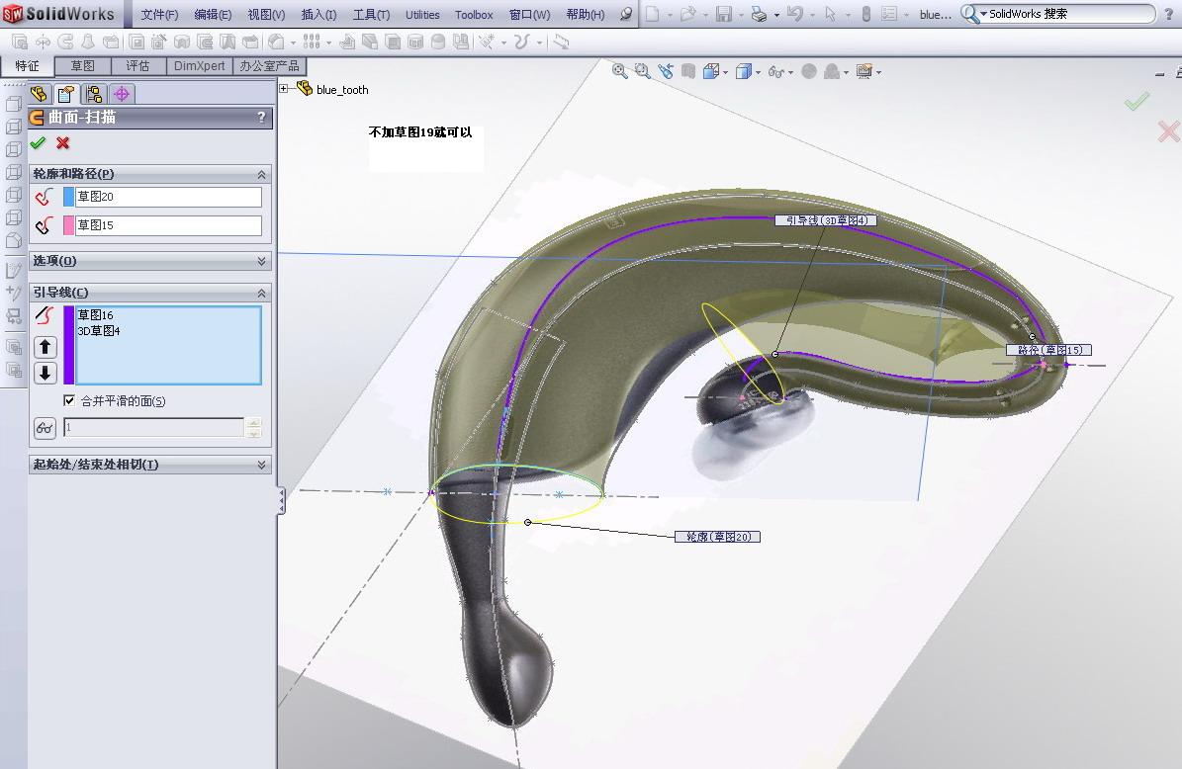This screenshot has height=769, width=1182.
Task: Open the Print dropdown arrow
Action: [776, 15]
